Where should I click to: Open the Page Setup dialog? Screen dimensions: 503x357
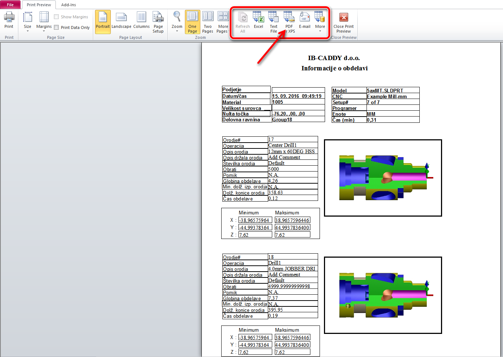[x=158, y=22]
